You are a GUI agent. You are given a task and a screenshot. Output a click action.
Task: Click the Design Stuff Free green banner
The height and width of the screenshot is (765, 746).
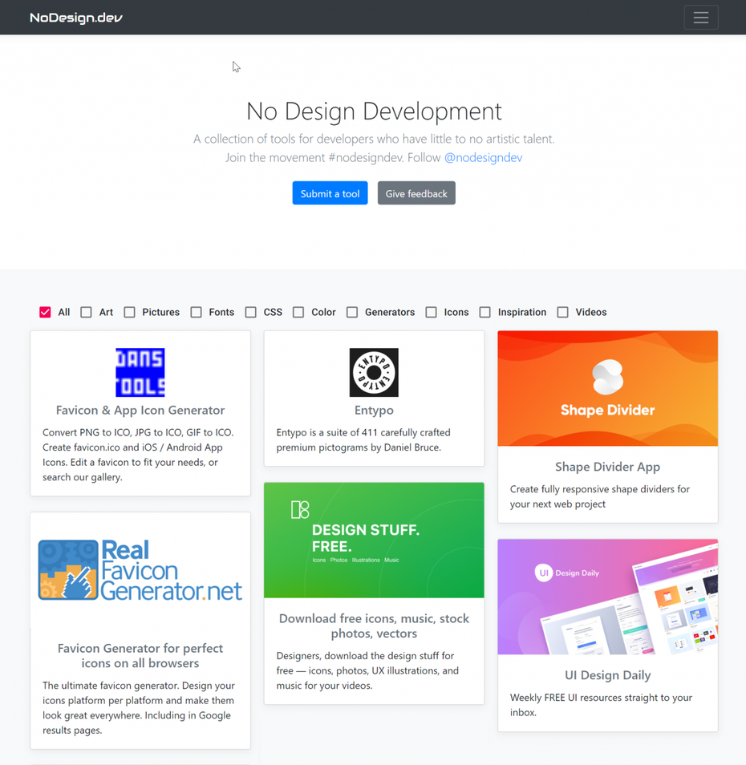[x=374, y=540]
